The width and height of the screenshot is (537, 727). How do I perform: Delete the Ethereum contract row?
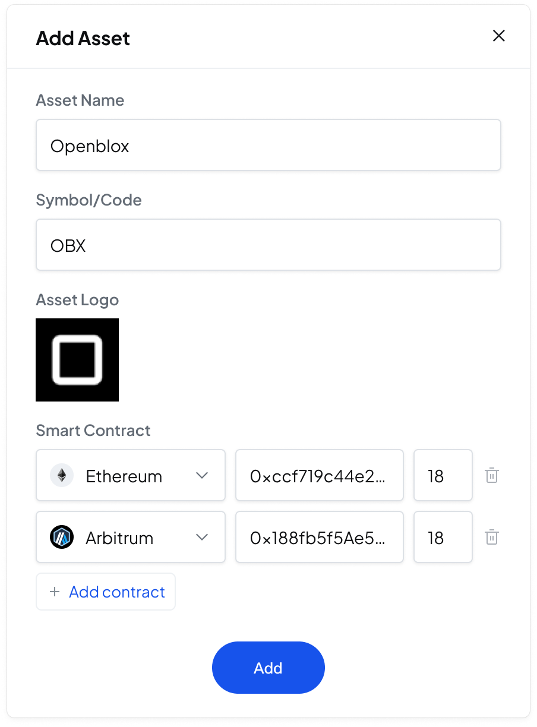point(491,476)
